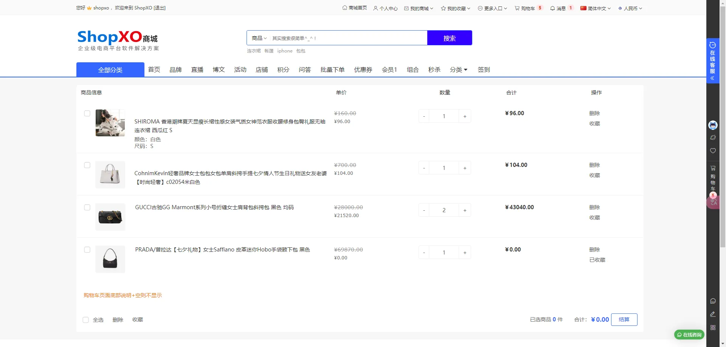This screenshot has width=726, height=347.
Task: Click the sidebar pencil feedback icon
Action: (713, 314)
